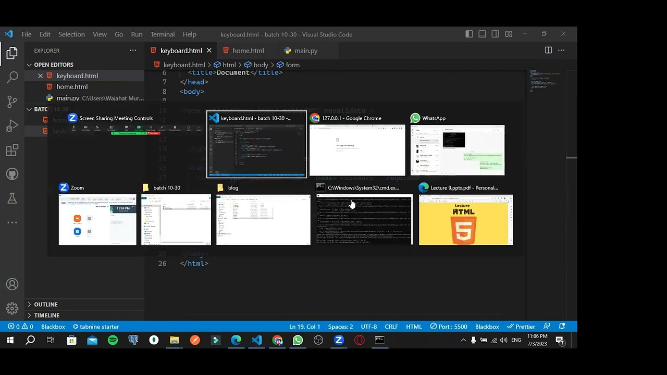667x375 pixels.
Task: Open the Explorer view in the activity bar
Action: (12, 53)
